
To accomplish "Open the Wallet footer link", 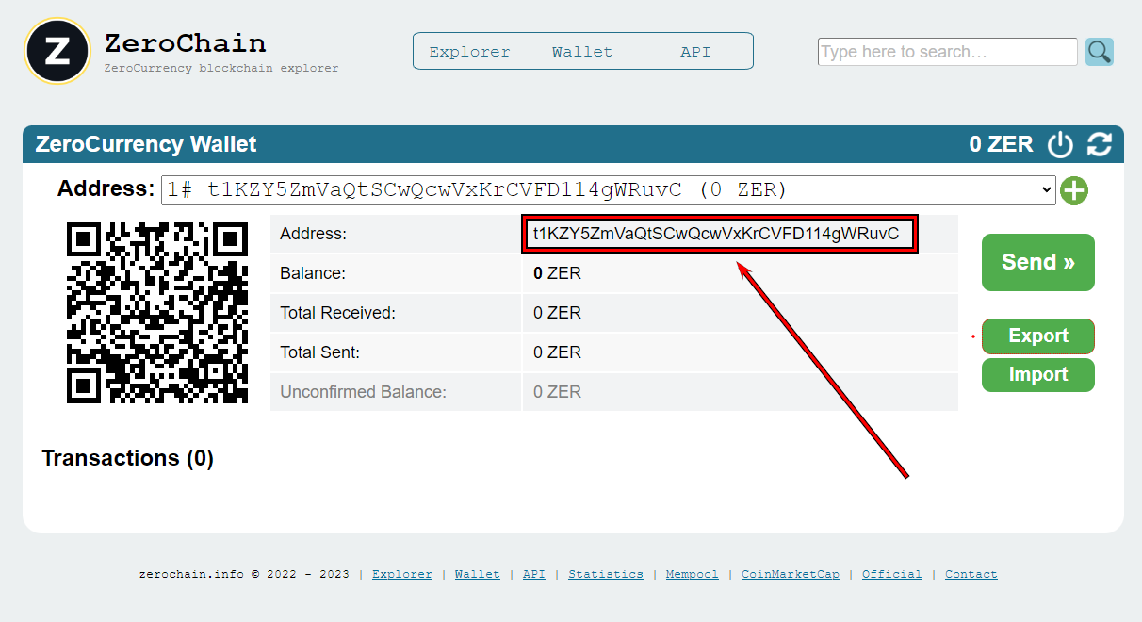I will (478, 574).
